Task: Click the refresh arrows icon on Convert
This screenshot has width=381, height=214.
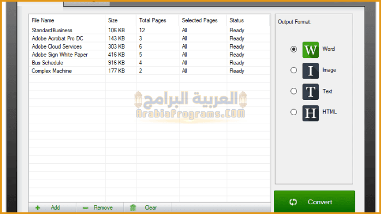Action: (293, 202)
